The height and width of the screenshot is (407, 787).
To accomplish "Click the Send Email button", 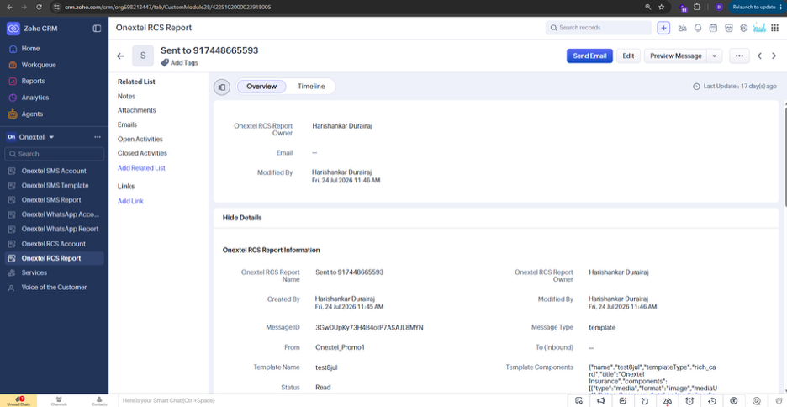I will [x=589, y=55].
